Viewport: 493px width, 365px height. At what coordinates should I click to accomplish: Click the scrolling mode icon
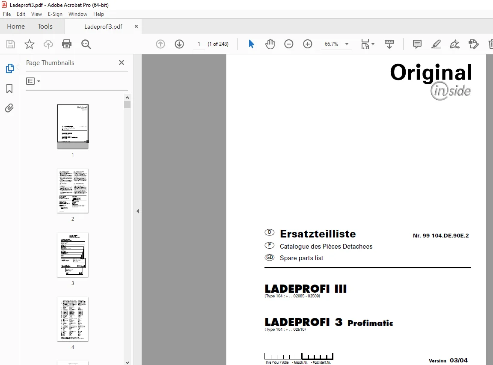click(x=389, y=44)
